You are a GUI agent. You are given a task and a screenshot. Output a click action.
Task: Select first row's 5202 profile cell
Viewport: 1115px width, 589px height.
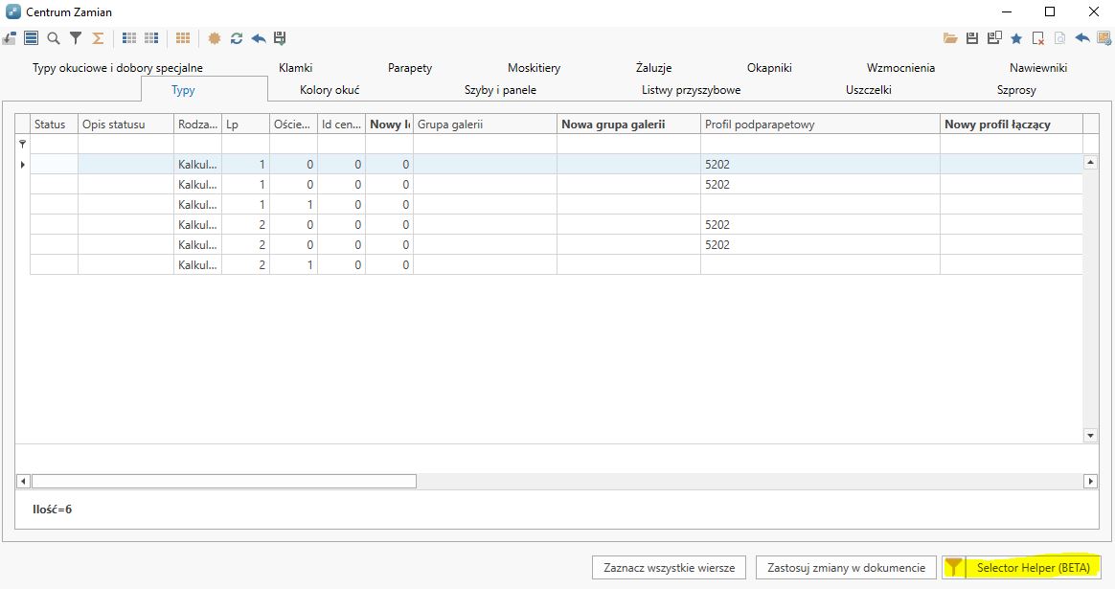820,165
